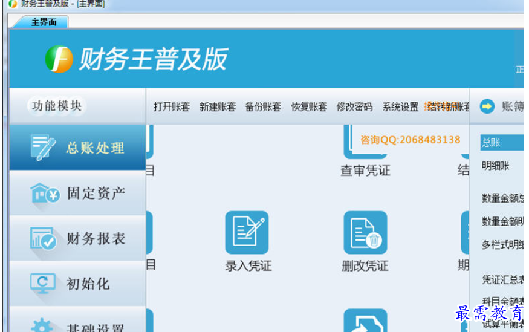Click the yellow arrow 账簿 icon

pyautogui.click(x=487, y=106)
